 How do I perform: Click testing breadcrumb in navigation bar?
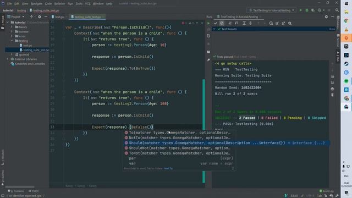point(21,10)
